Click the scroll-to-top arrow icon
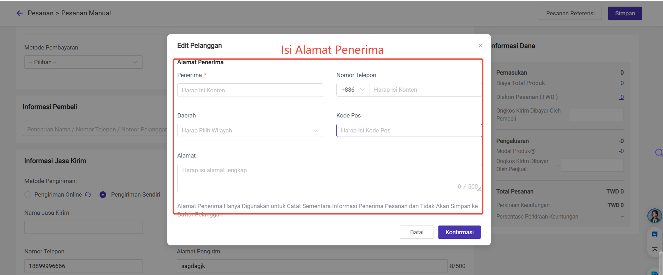Viewport: 663px width, 275px height. point(655,249)
